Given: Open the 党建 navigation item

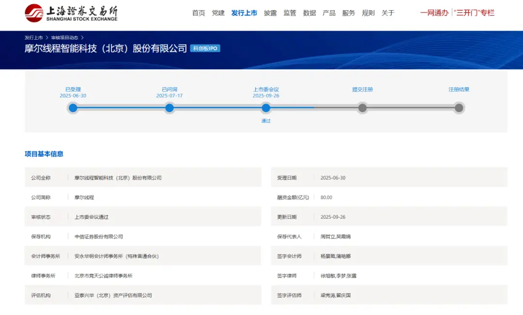Looking at the screenshot, I should [218, 13].
